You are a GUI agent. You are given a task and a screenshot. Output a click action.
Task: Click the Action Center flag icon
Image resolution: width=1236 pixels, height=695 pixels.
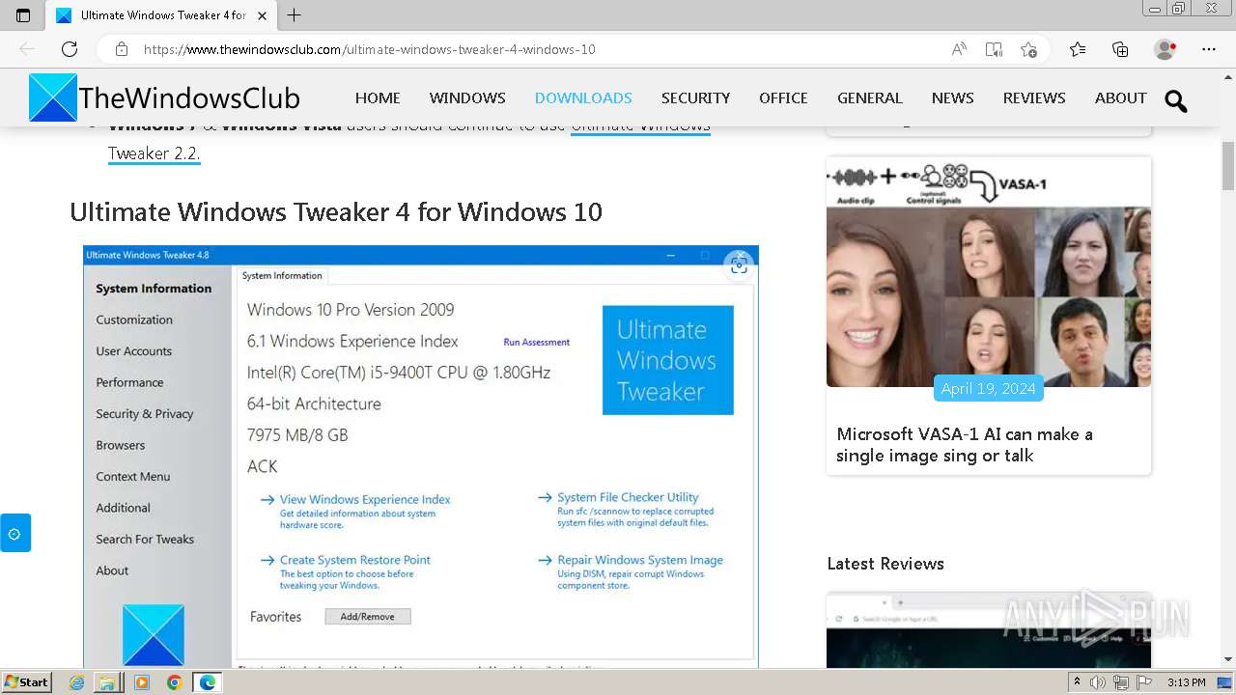[1142, 682]
